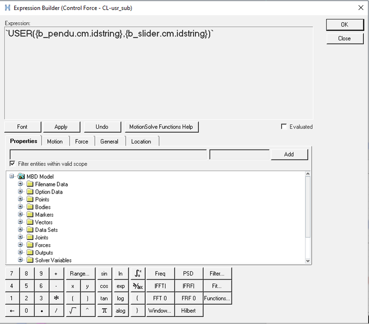Click the multiplication asterisk button
Screen dimensions: 369x324
56,298
